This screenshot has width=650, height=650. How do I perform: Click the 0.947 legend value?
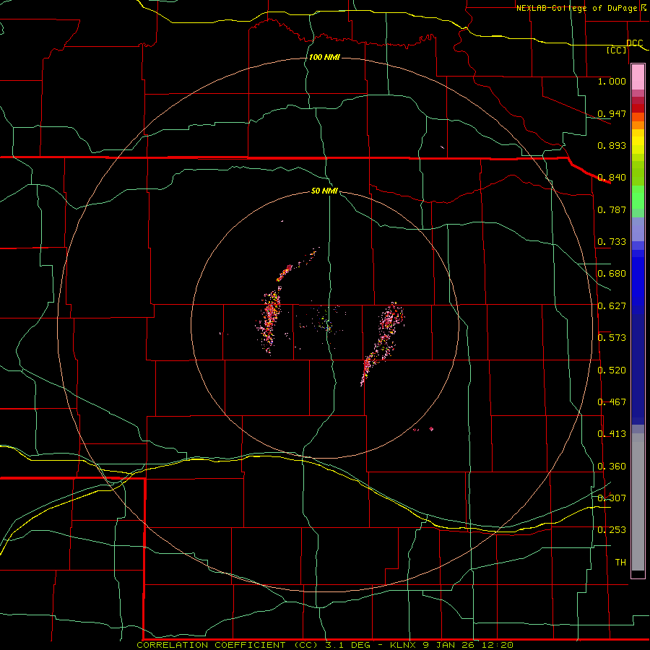coord(612,113)
